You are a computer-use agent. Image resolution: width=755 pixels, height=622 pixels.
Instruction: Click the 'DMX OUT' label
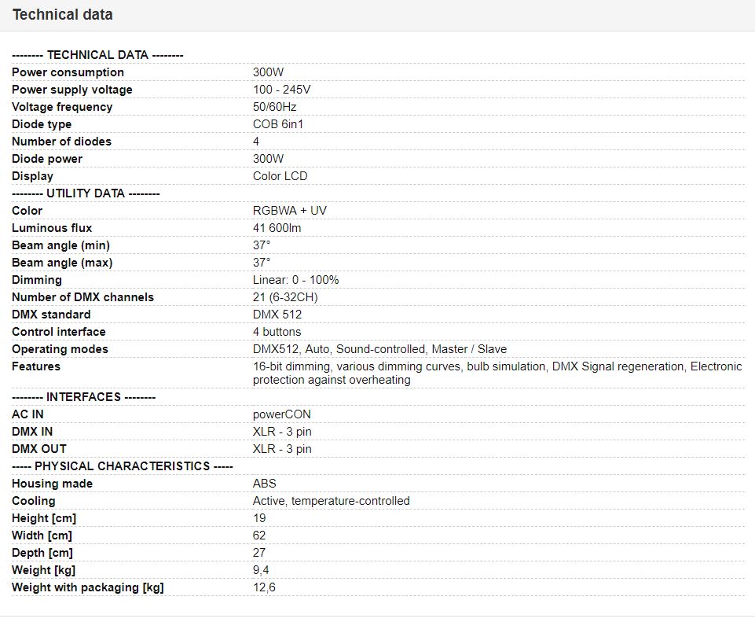[x=39, y=449]
